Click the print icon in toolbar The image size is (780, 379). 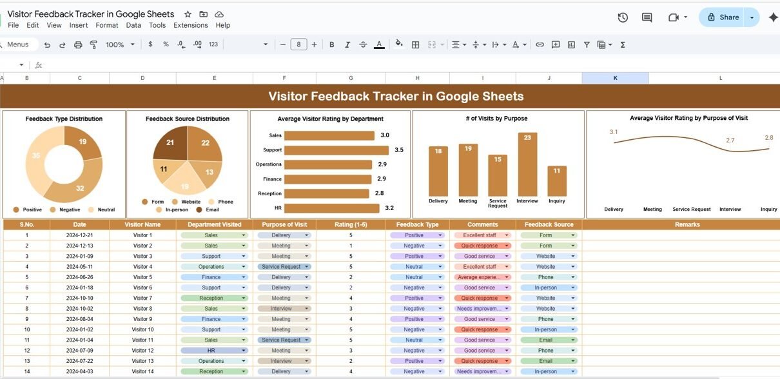pyautogui.click(x=78, y=44)
